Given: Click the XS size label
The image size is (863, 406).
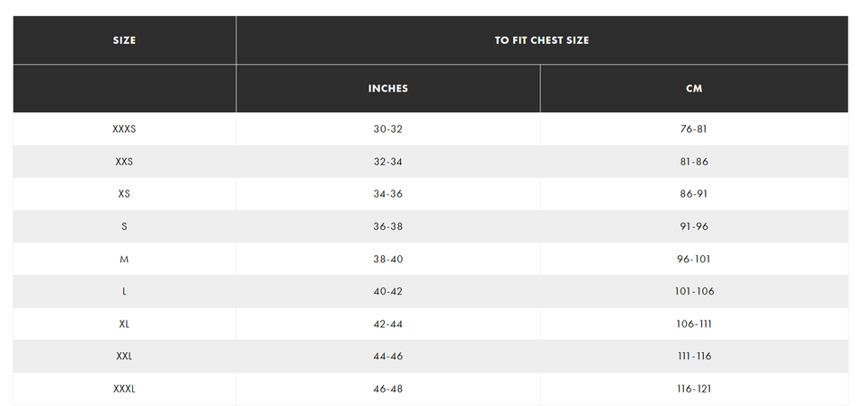Looking at the screenshot, I should click(x=124, y=194).
